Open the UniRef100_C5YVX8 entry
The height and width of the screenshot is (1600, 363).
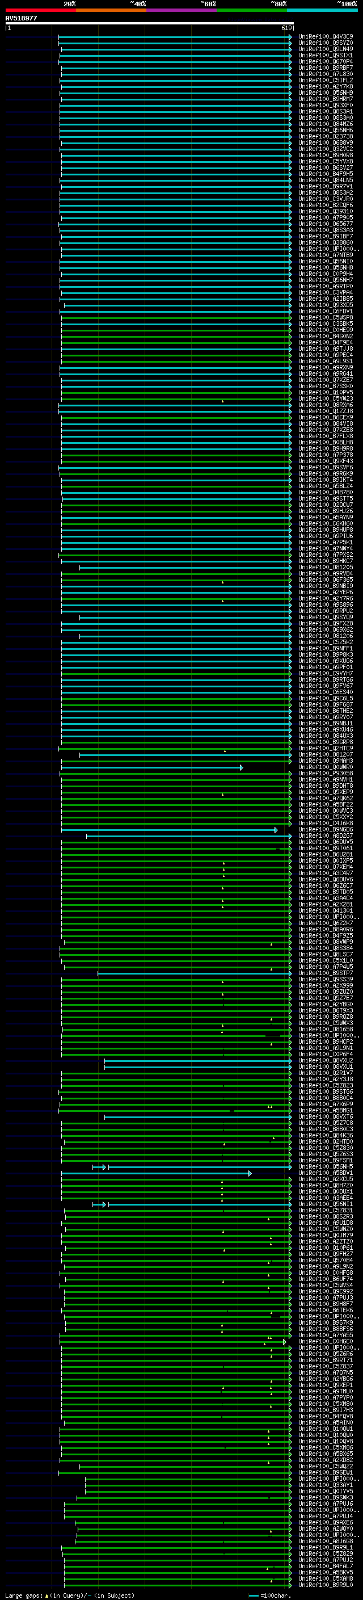(x=326, y=162)
